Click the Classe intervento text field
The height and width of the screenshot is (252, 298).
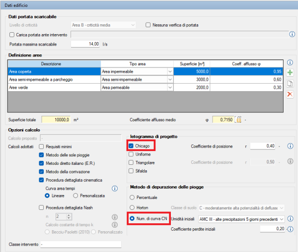(80, 245)
